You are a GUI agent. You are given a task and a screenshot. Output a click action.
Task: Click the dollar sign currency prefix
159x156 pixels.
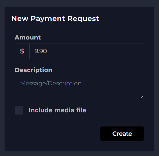click(22, 51)
